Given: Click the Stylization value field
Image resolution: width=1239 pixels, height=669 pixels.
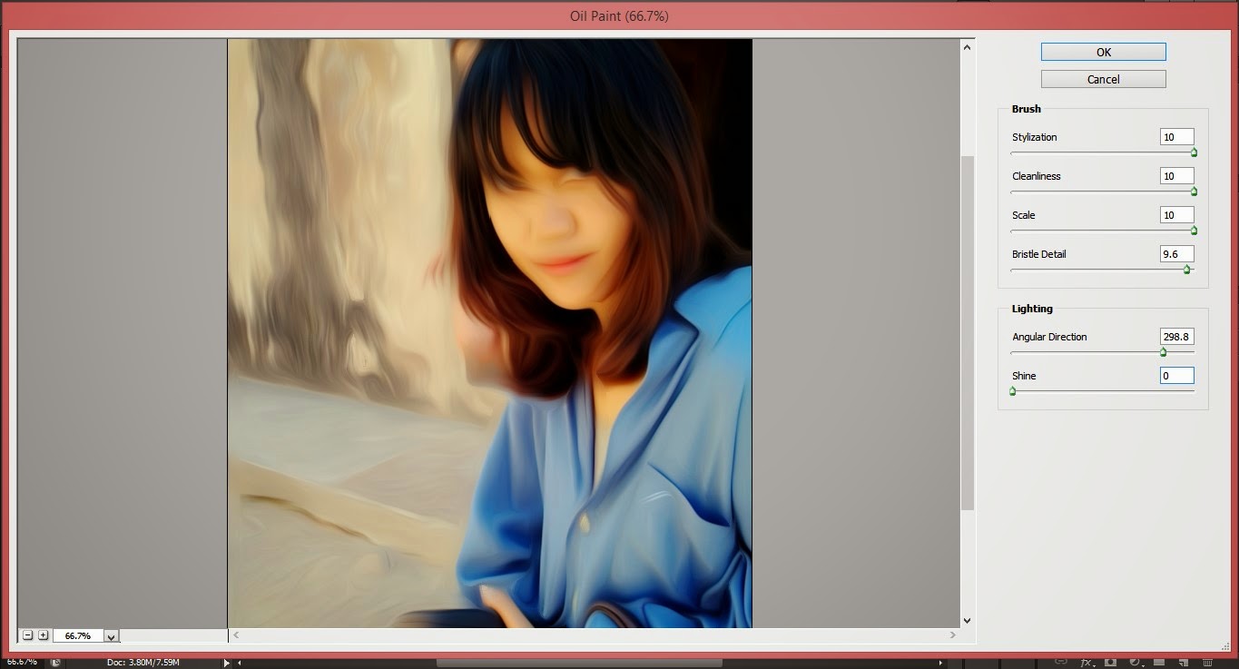Looking at the screenshot, I should pyautogui.click(x=1176, y=137).
